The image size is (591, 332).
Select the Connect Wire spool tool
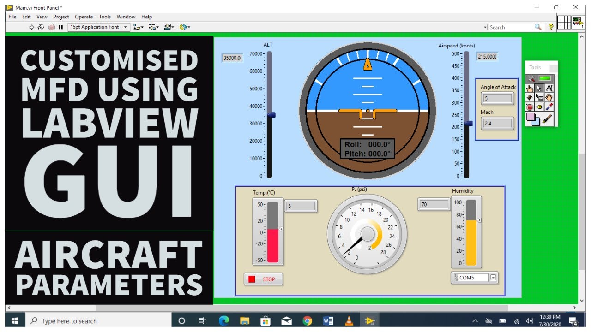point(530,97)
